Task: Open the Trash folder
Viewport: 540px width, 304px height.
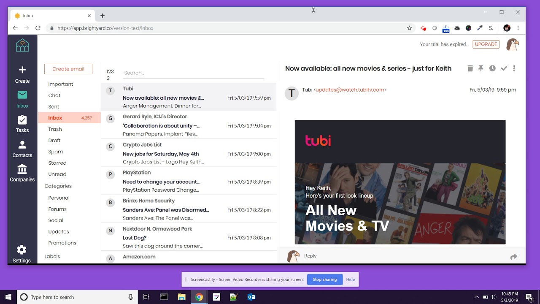Action: click(55, 129)
